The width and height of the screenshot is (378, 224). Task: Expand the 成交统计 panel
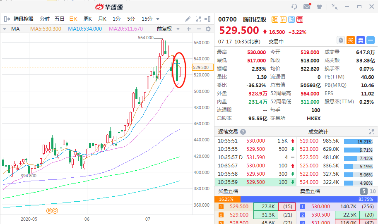[371, 132]
